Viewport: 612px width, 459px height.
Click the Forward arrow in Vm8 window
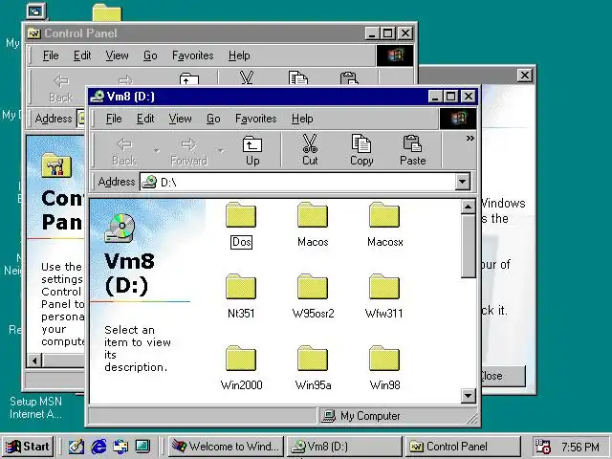coord(188,150)
